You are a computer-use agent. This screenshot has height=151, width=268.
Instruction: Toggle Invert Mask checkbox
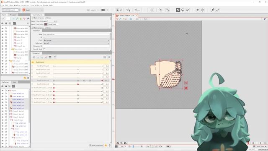point(44,49)
